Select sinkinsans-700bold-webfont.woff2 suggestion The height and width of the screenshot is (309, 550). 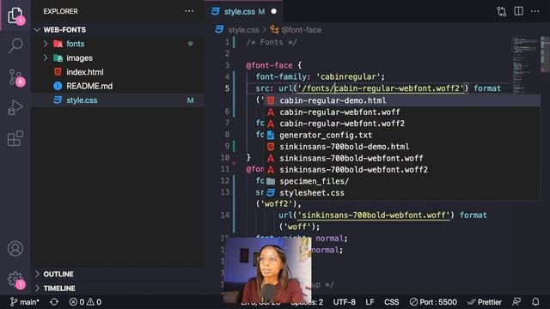pos(402,170)
